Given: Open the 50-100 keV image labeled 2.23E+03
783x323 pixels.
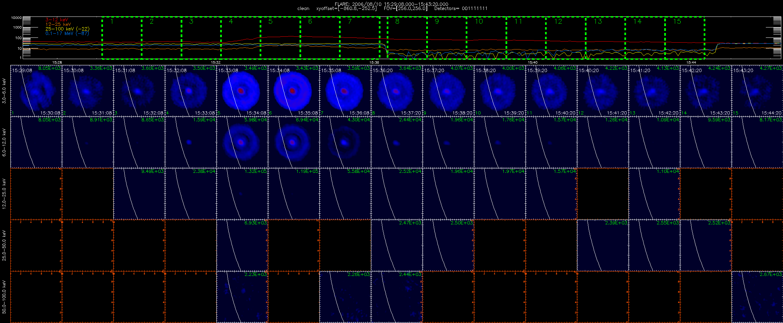Looking at the screenshot, I should click(242, 297).
